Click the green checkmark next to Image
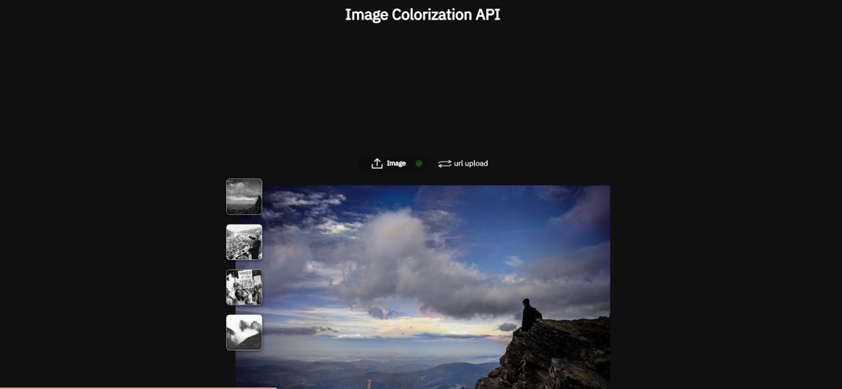Image resolution: width=842 pixels, height=389 pixels. coord(418,163)
